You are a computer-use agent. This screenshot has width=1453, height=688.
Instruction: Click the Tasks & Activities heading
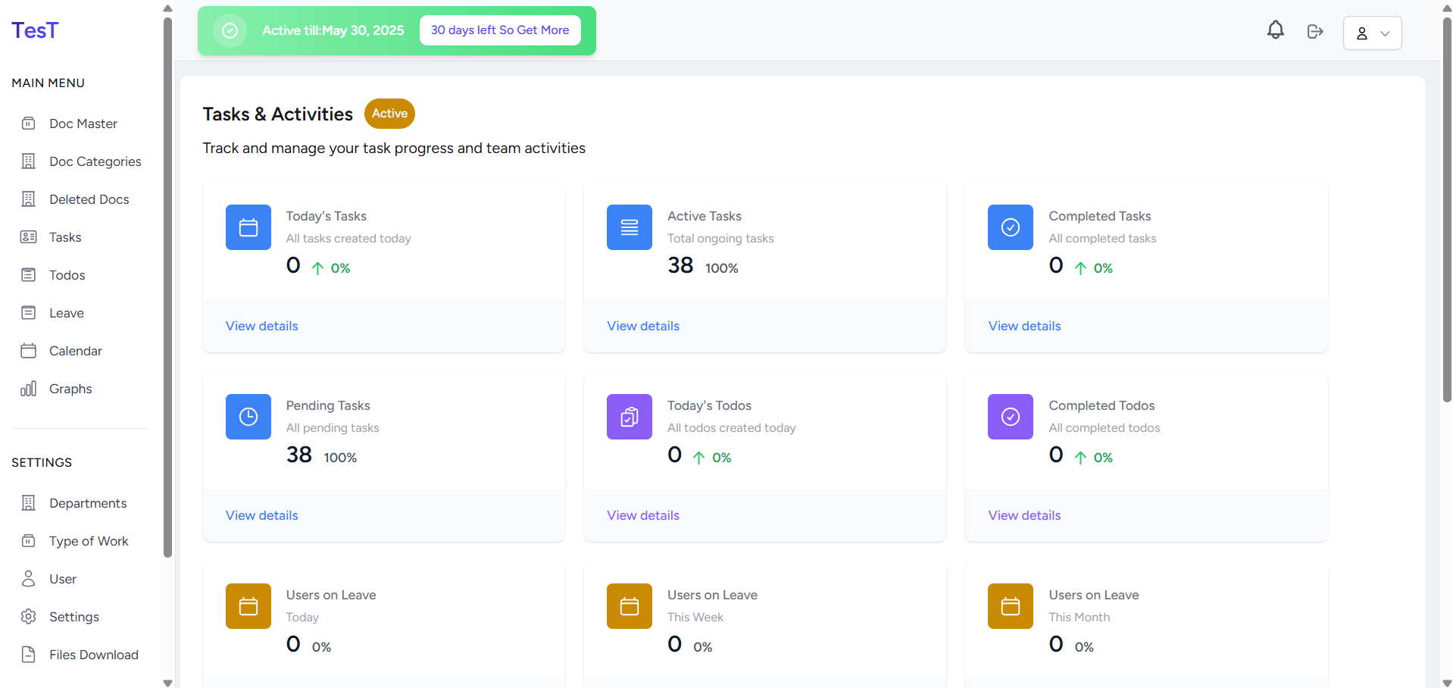[278, 114]
